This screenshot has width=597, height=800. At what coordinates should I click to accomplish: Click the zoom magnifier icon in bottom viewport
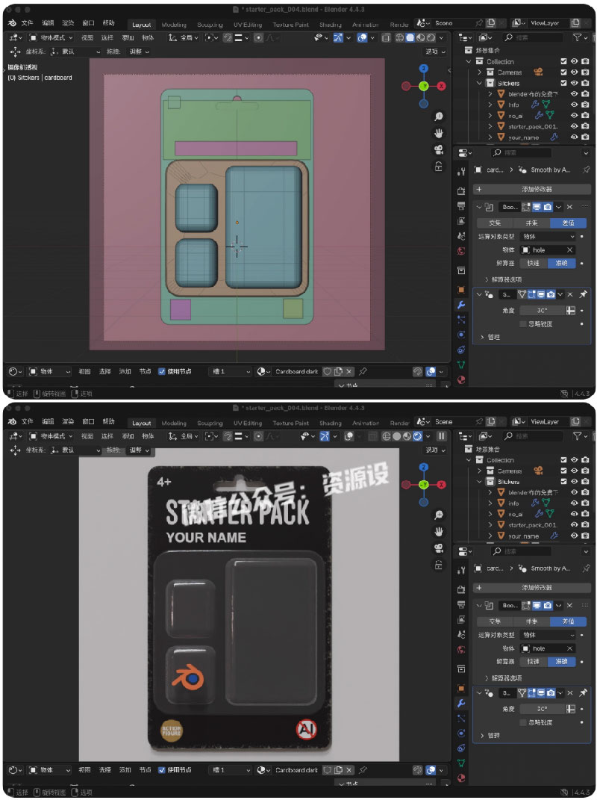click(x=439, y=515)
